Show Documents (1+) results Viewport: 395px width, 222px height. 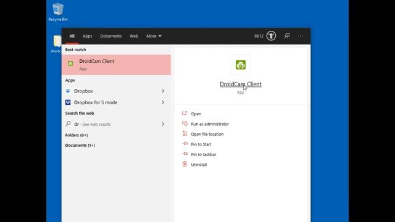[80, 146]
